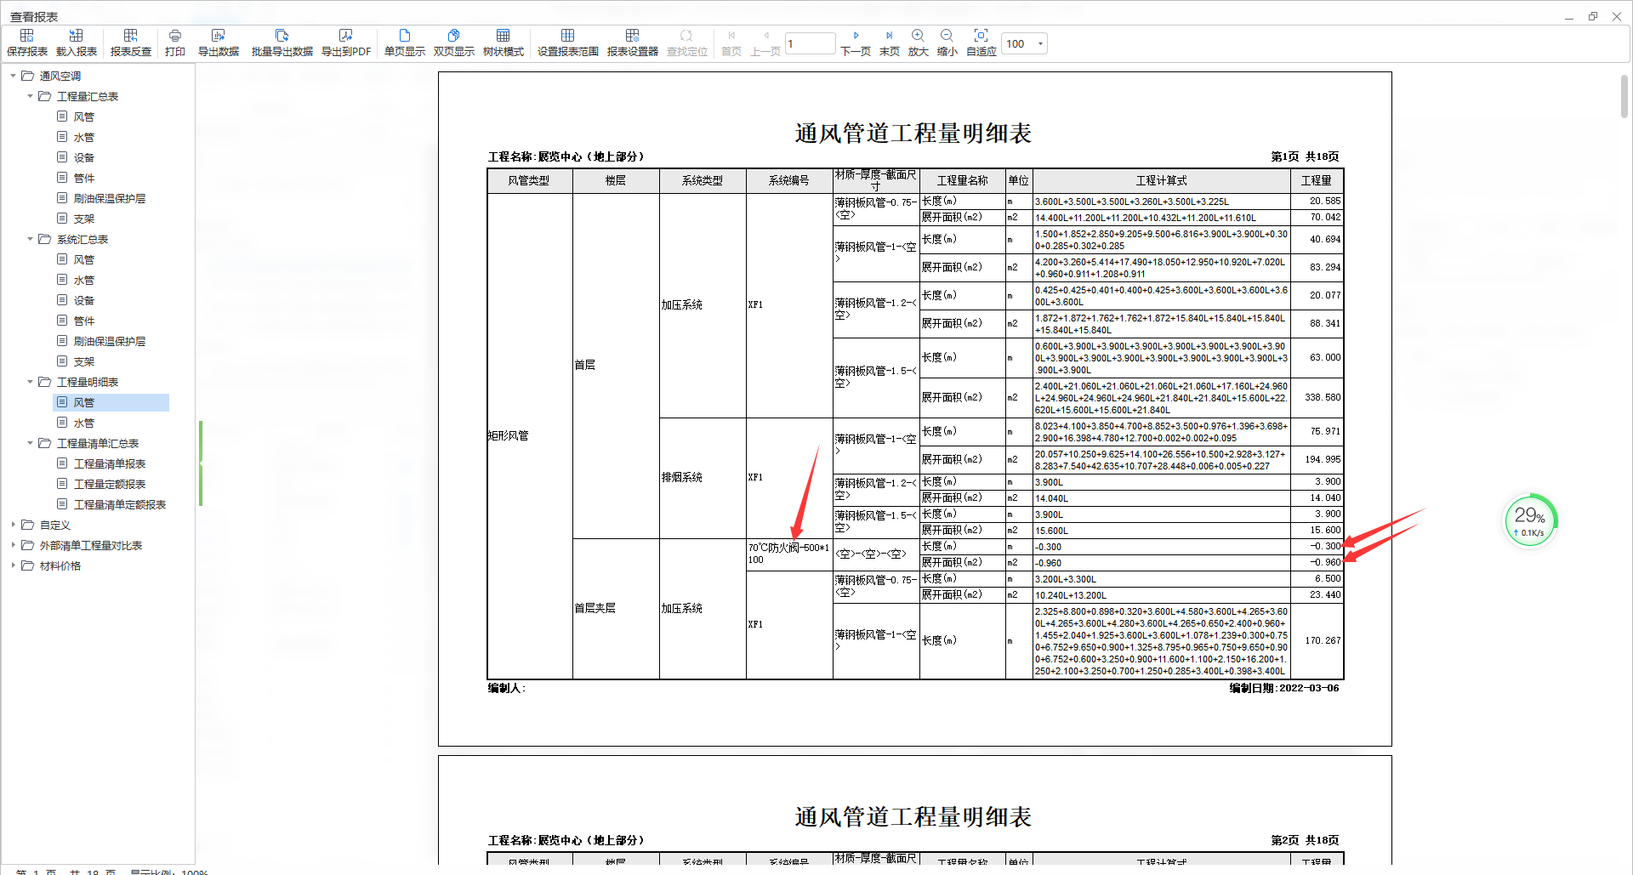
Task: Collapse the 工程量清单汇总表 folder
Action: (30, 443)
